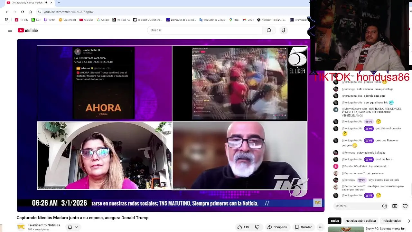Viewport: 412px width, 232px height.
Task: Click the search magnifier button
Action: [x=269, y=30]
